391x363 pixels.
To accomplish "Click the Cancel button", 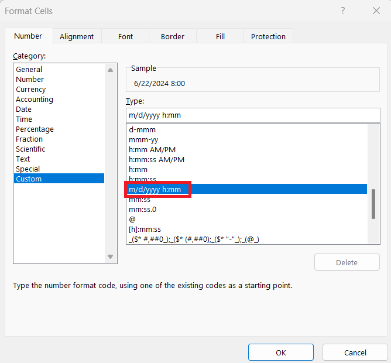I will point(355,352).
